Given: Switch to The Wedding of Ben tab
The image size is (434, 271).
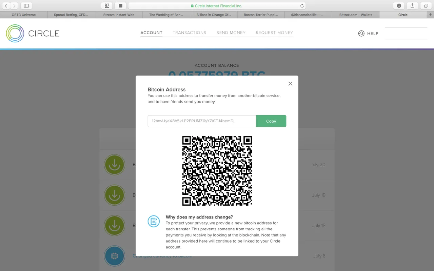Looking at the screenshot, I should 166,15.
